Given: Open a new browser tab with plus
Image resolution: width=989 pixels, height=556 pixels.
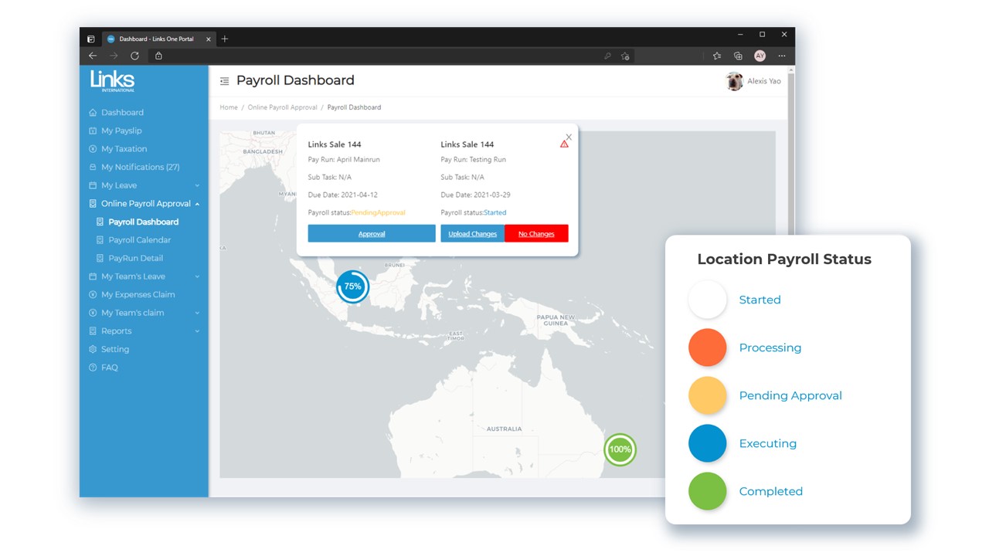Looking at the screenshot, I should [x=225, y=39].
